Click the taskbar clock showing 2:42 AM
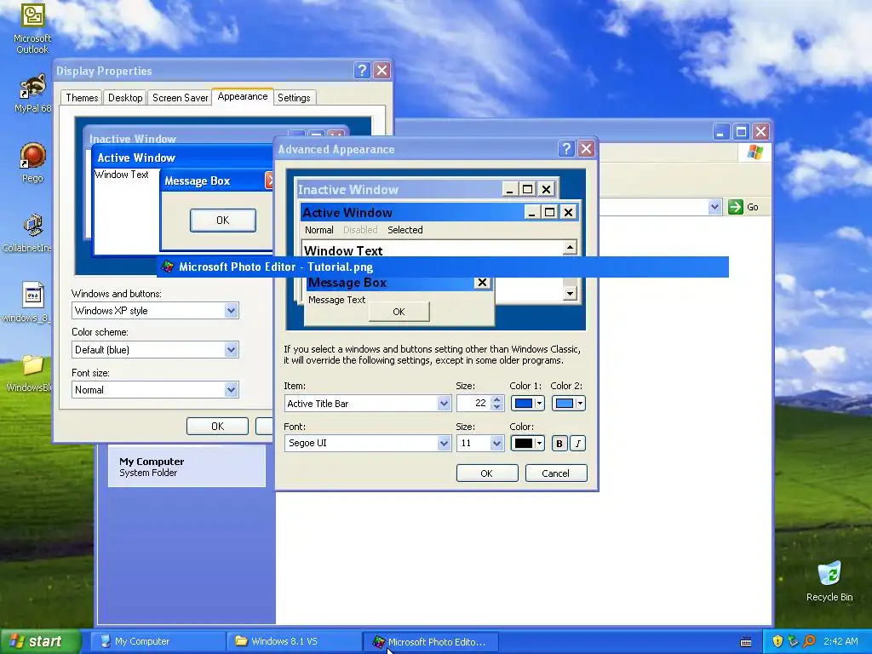Screen dimensions: 872x654 (840, 641)
